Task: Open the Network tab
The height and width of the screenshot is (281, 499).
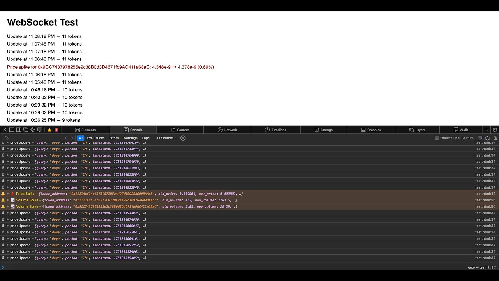Action: click(x=227, y=130)
